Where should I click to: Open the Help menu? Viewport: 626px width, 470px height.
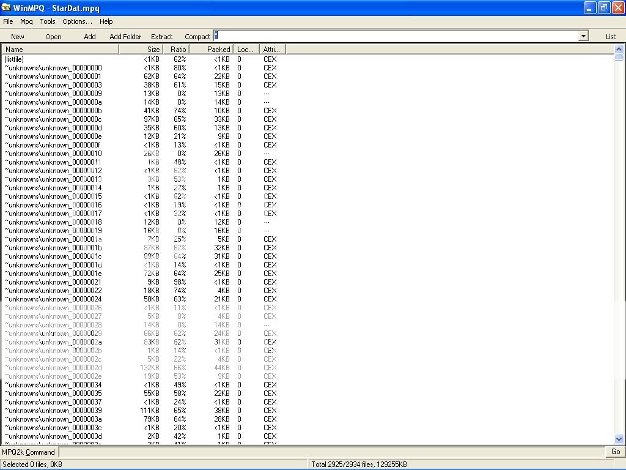[x=106, y=21]
